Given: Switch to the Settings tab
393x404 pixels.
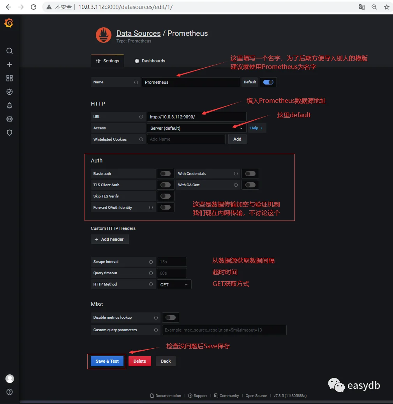Looking at the screenshot, I should point(108,61).
